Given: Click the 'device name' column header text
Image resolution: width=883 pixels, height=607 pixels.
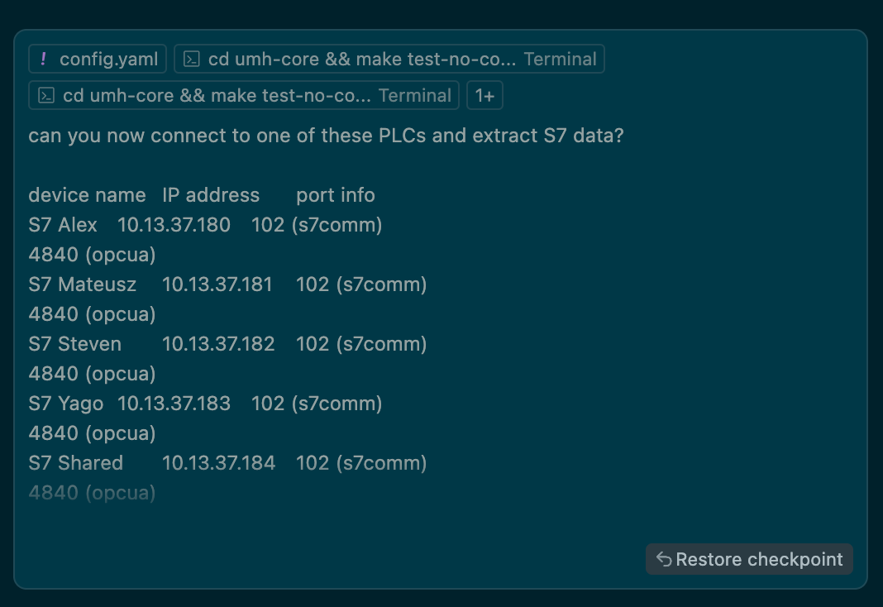Looking at the screenshot, I should click(88, 195).
